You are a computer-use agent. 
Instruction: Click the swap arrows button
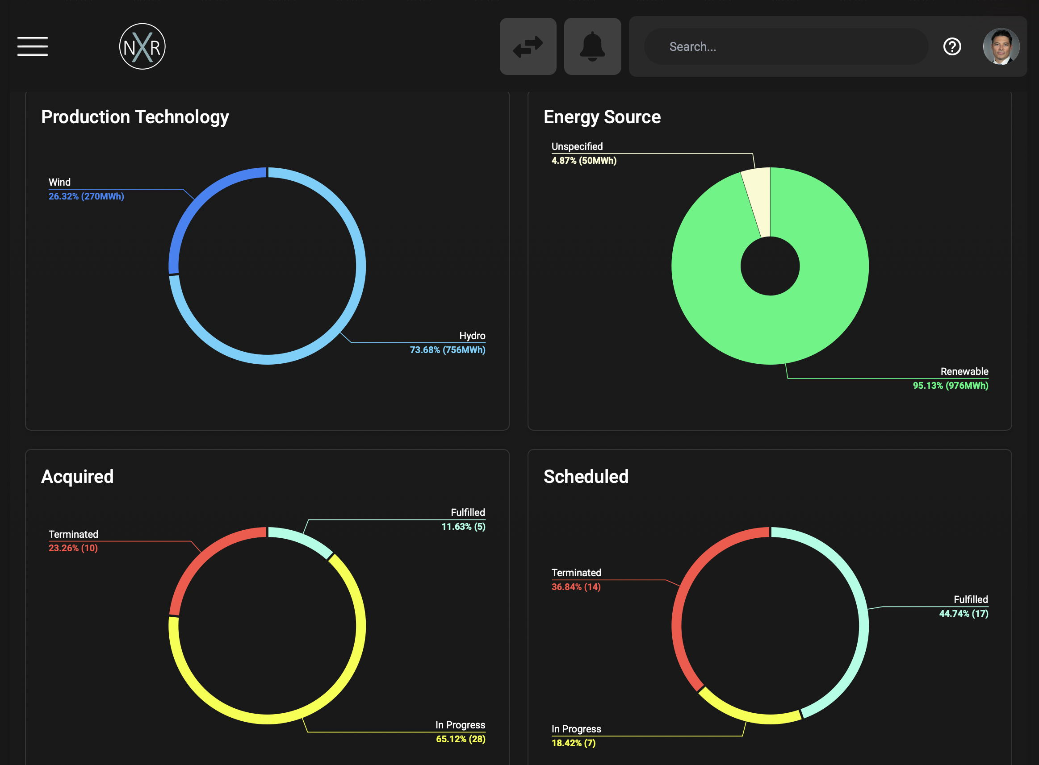(x=528, y=46)
